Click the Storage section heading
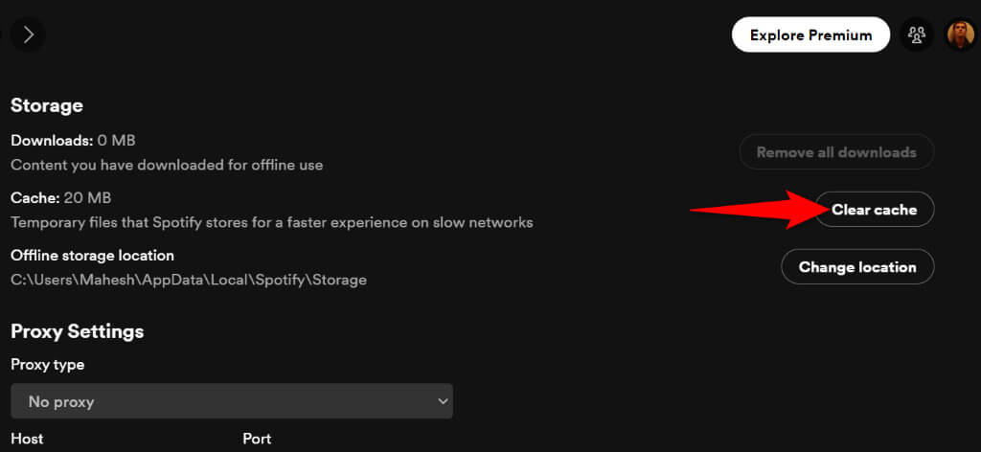This screenshot has height=452, width=981. coord(47,105)
